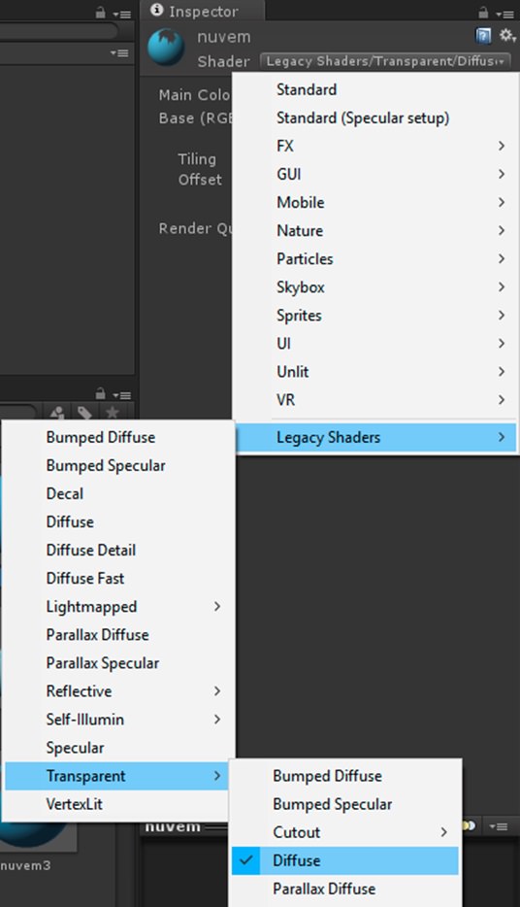Click the nuvem material sphere preview icon
The image size is (520, 907).
coord(166,48)
